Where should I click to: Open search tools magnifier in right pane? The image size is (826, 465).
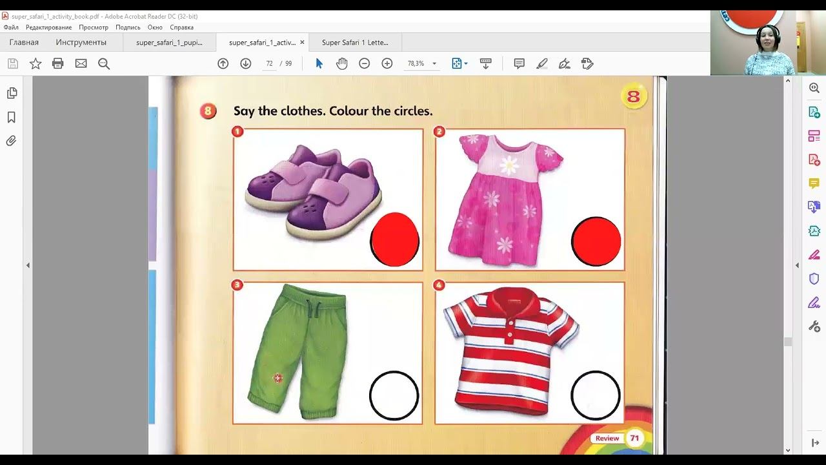click(814, 88)
